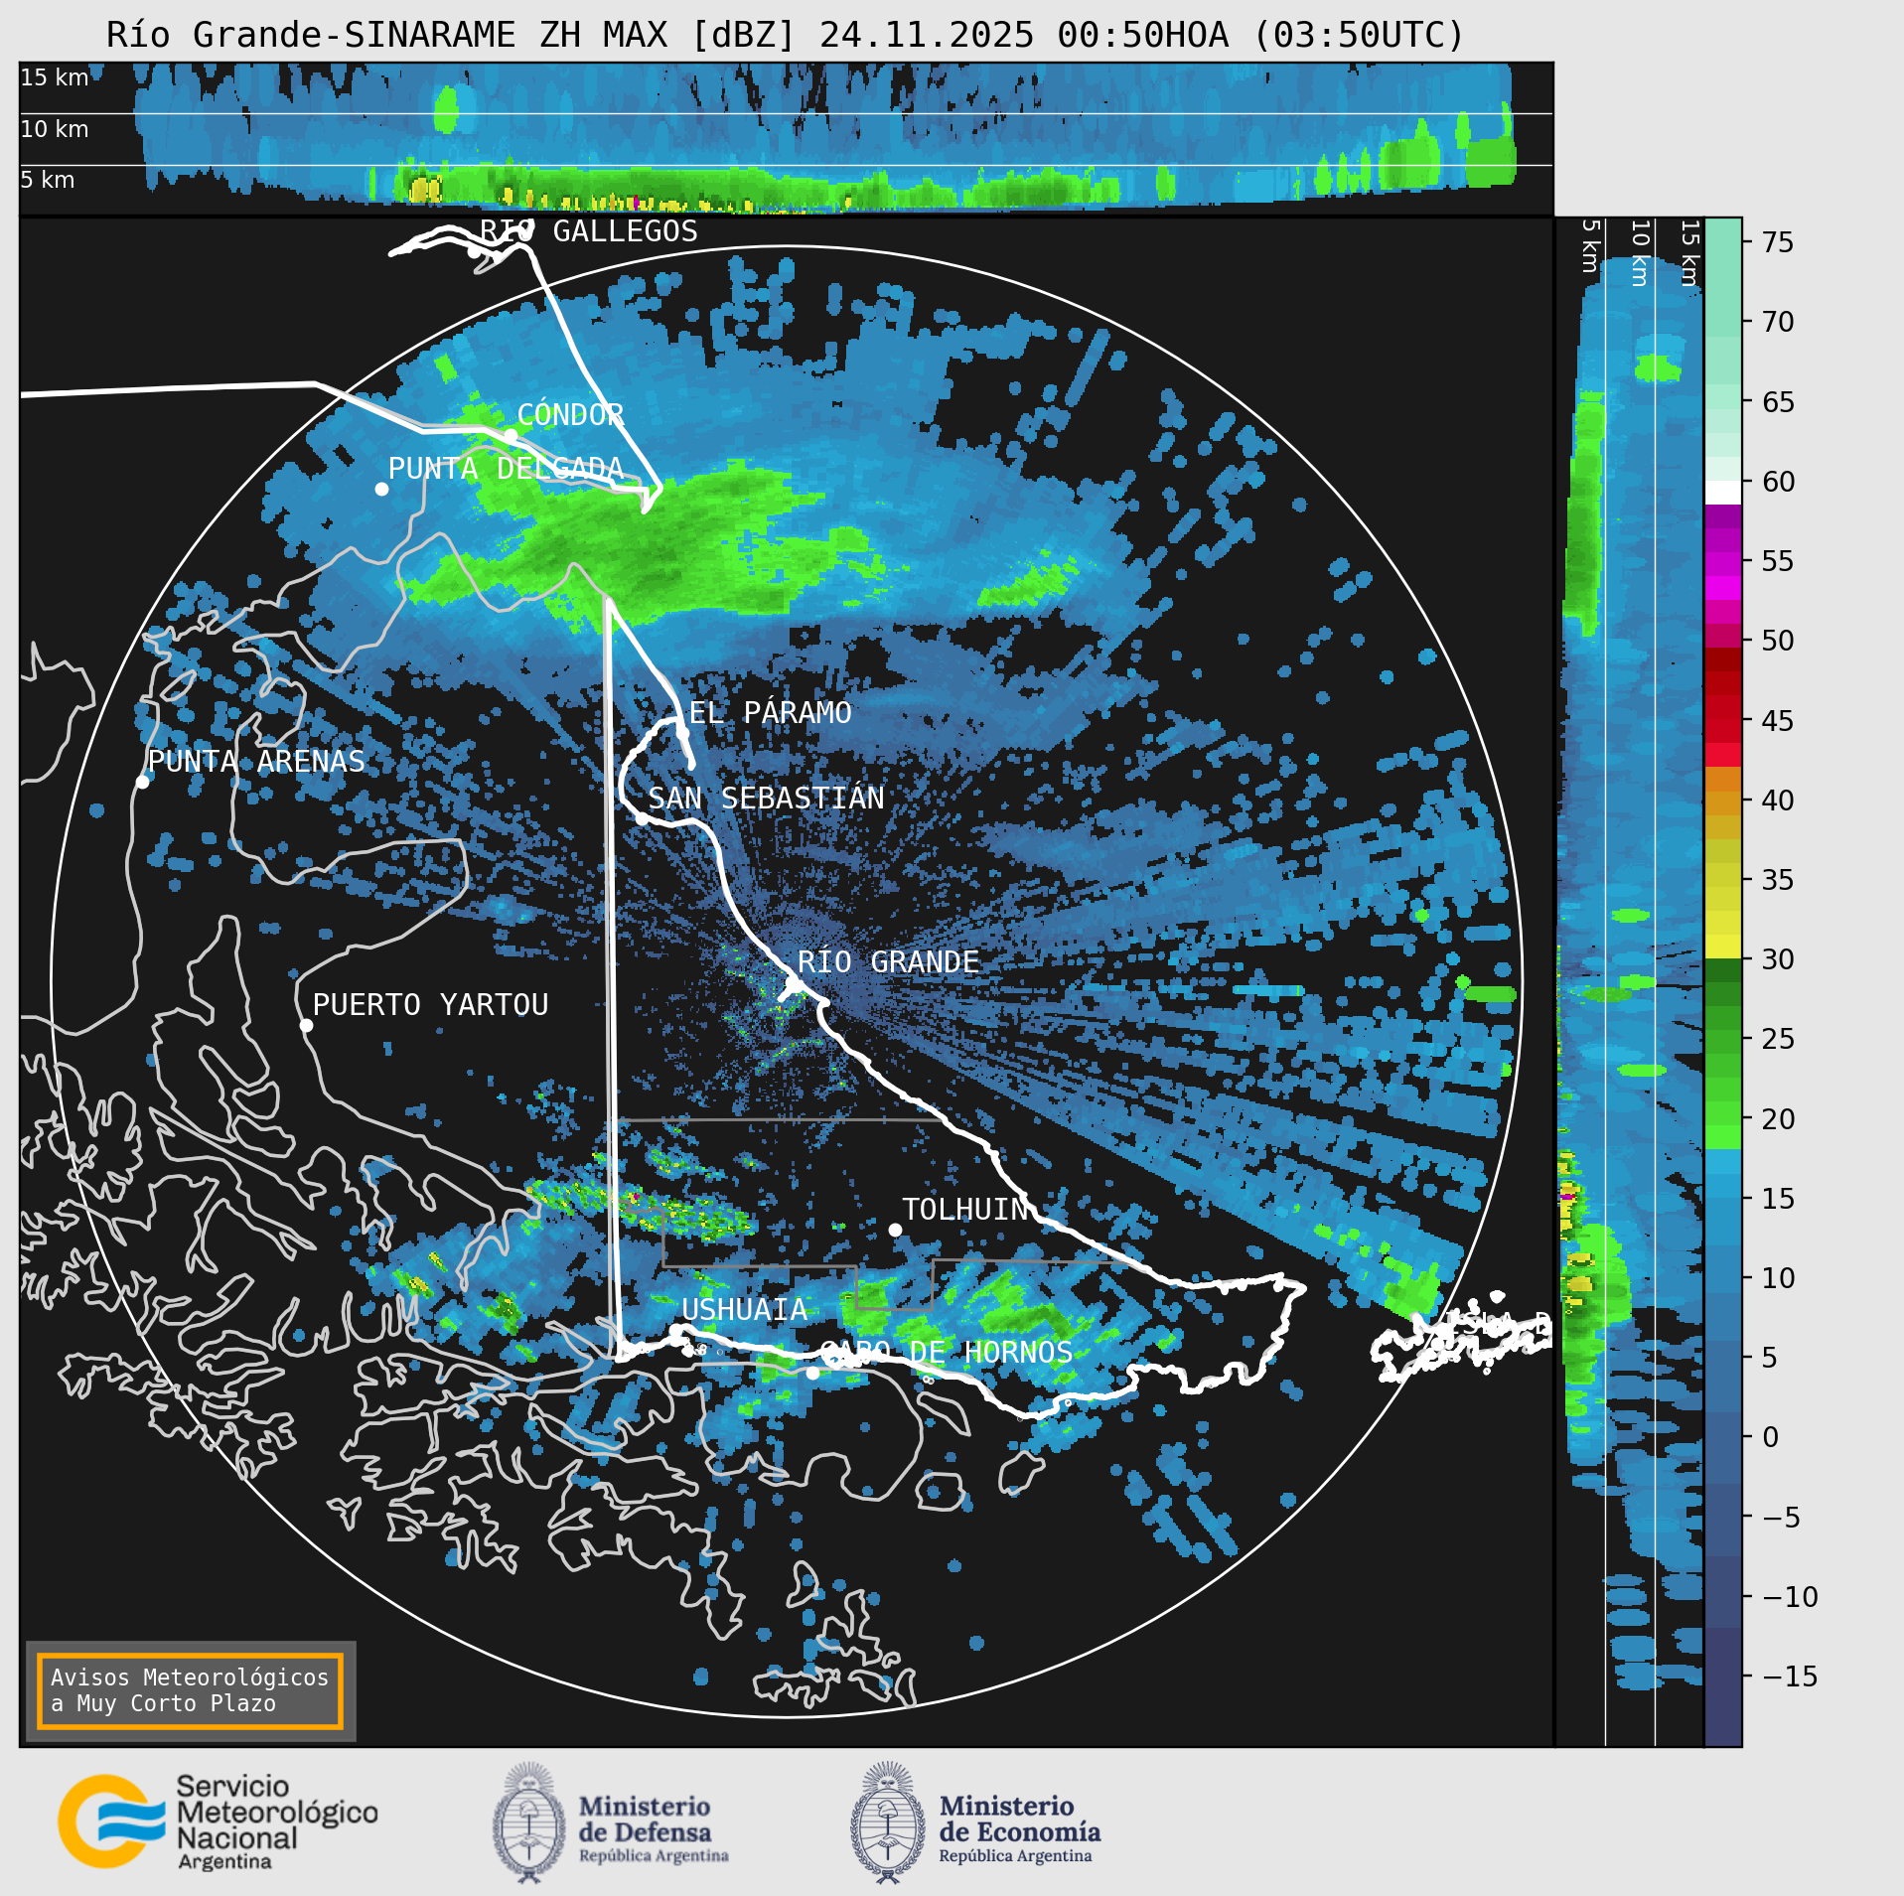Viewport: 1904px width, 1896px height.
Task: Click the Punta Arenas location dot marker
Action: tap(143, 782)
